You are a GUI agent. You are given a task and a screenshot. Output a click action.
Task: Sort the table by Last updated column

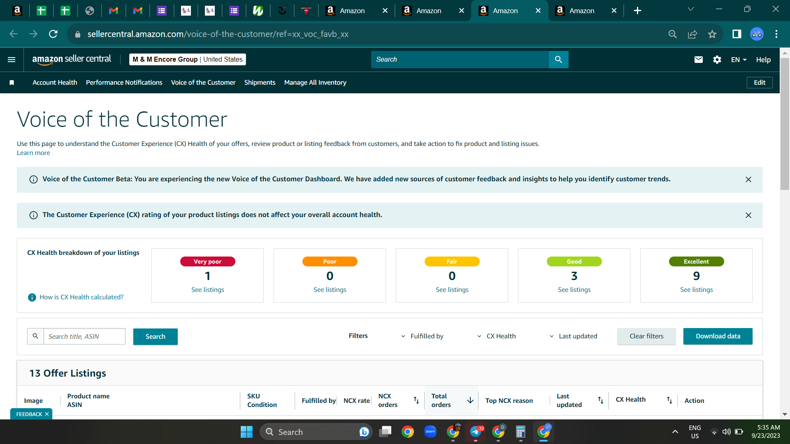coord(600,400)
